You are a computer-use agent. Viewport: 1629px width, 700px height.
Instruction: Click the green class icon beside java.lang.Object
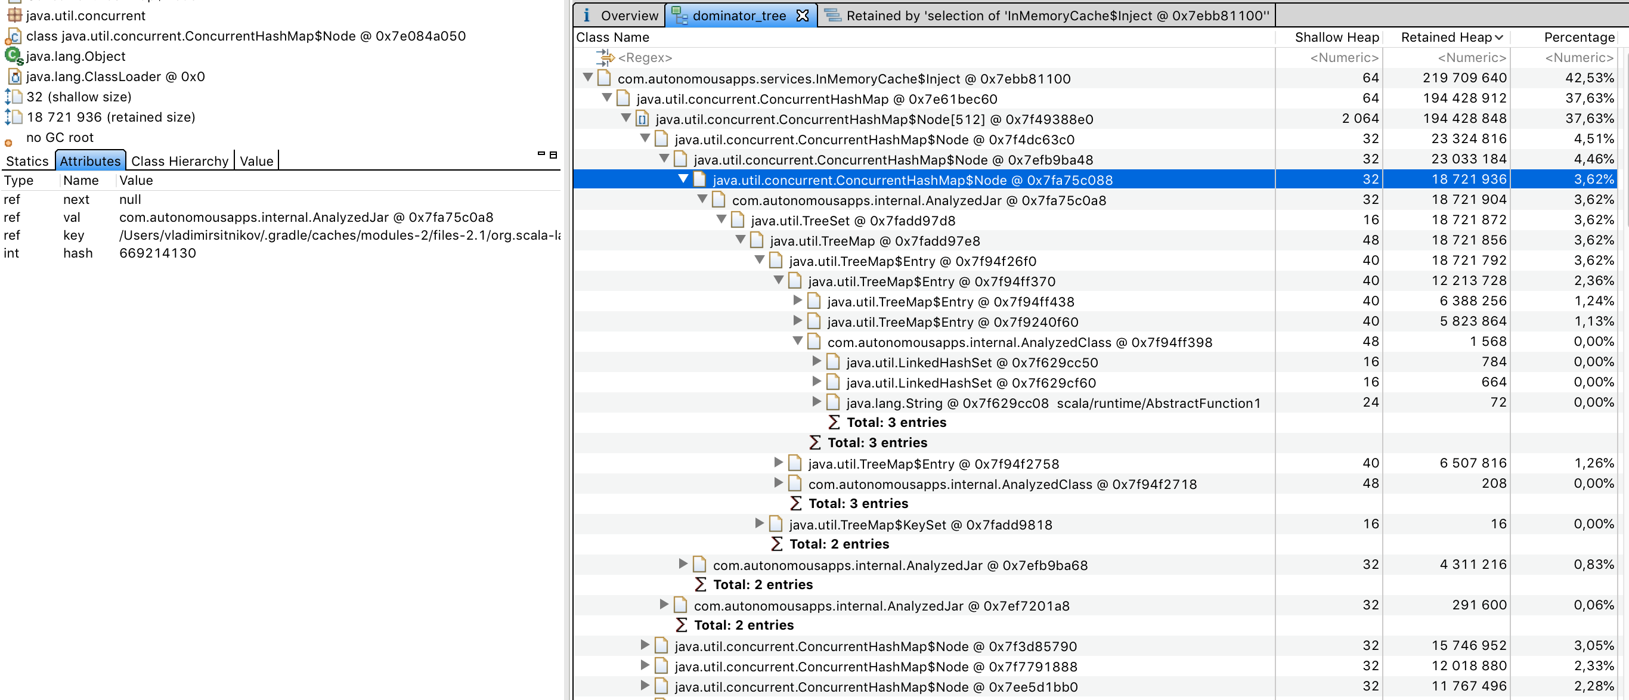point(13,55)
